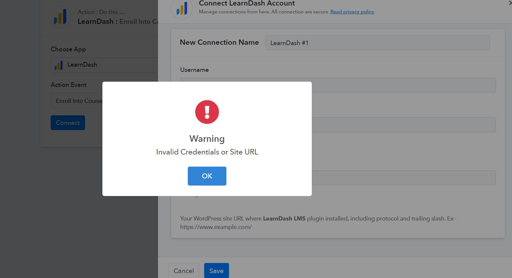
Task: Click the 'LearnDash : Enroll Into' step title
Action: click(x=118, y=22)
